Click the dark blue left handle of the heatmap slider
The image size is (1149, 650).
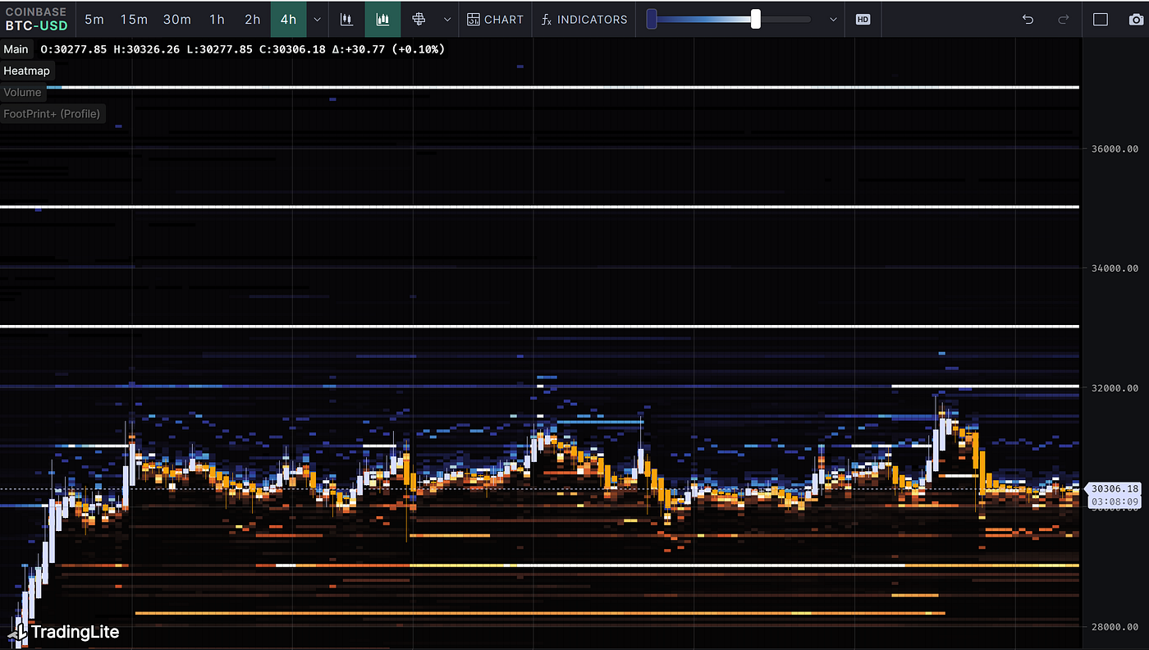pos(652,19)
